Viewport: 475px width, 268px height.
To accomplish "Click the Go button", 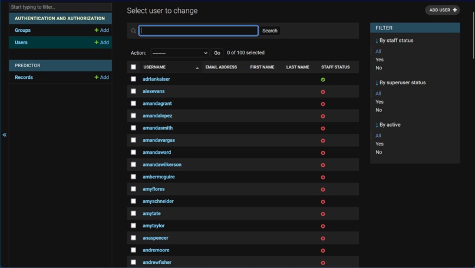I will coord(217,53).
